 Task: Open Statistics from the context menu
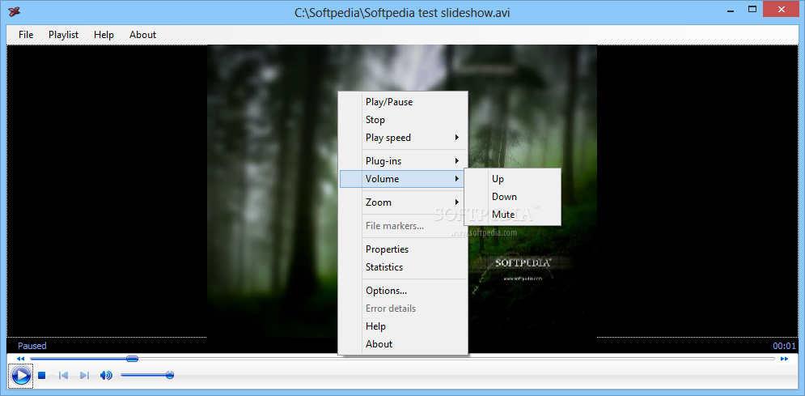(403, 267)
